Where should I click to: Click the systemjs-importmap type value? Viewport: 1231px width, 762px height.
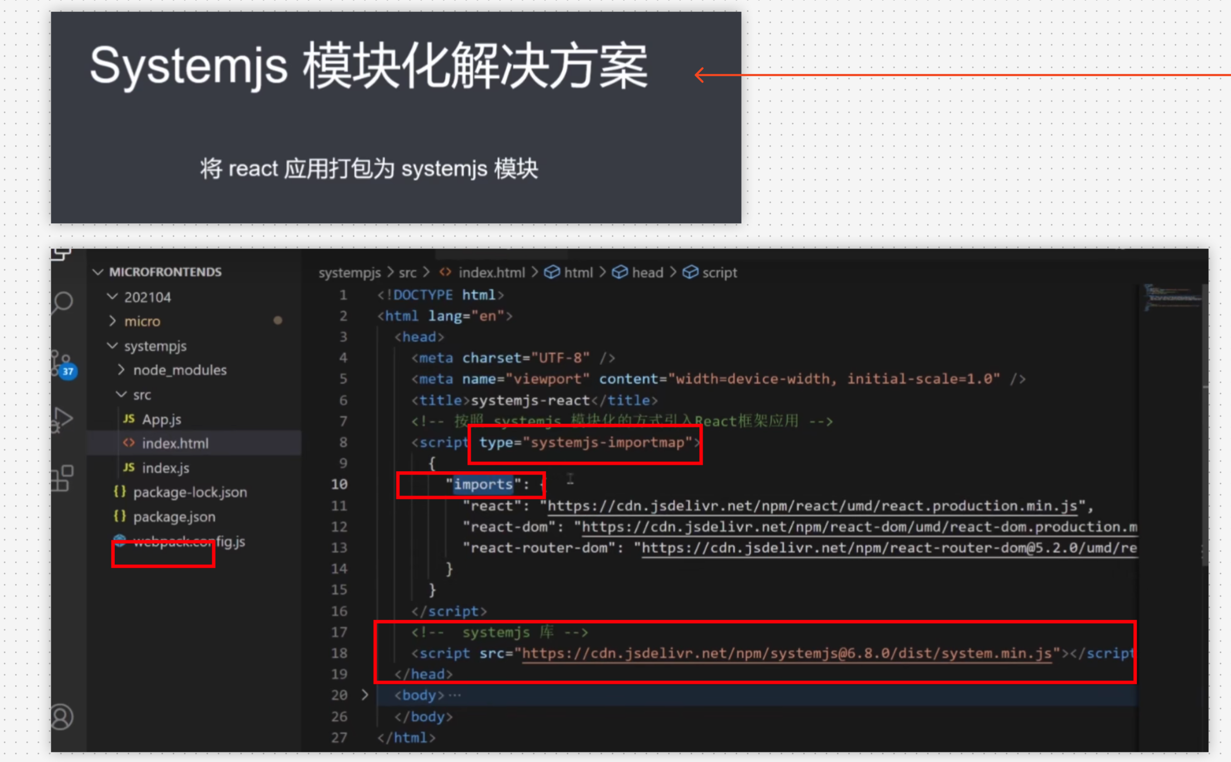tap(607, 443)
